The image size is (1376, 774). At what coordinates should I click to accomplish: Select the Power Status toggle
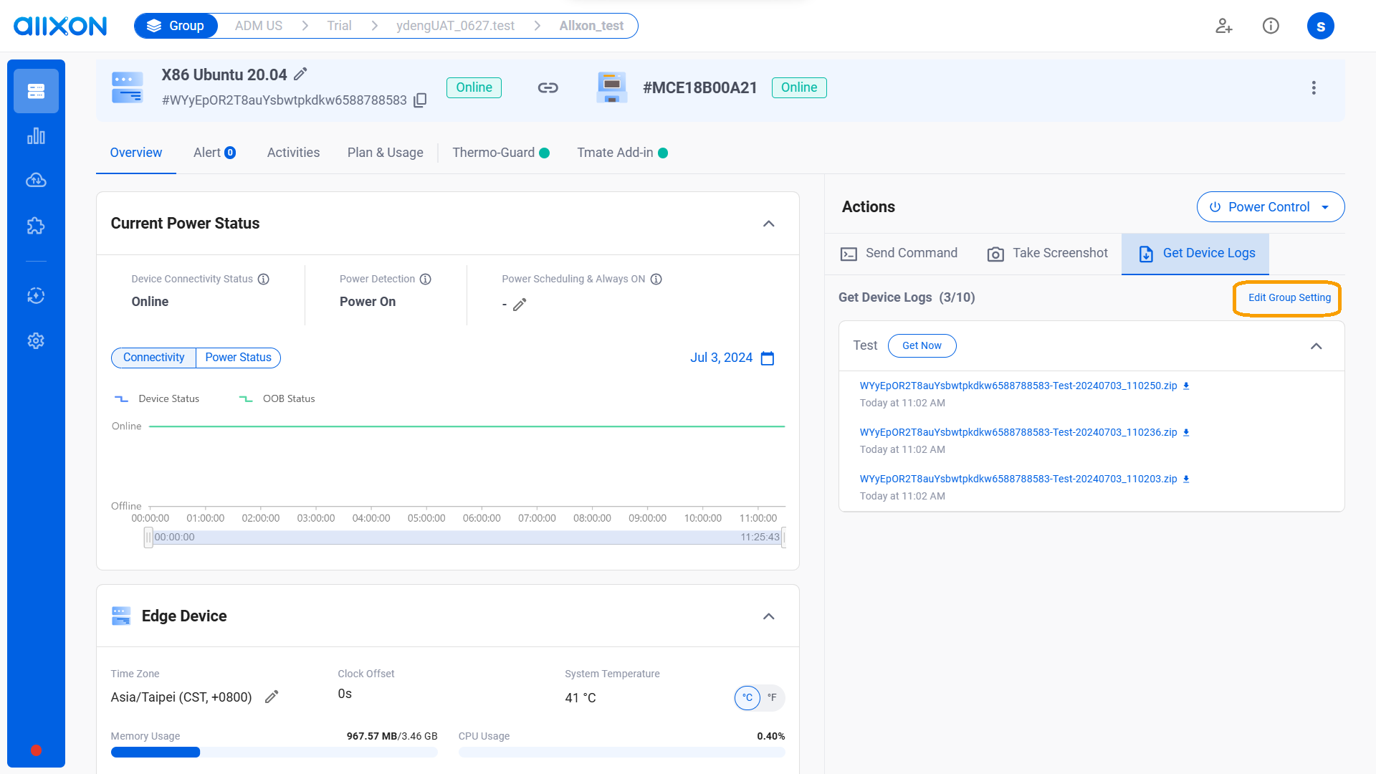238,358
